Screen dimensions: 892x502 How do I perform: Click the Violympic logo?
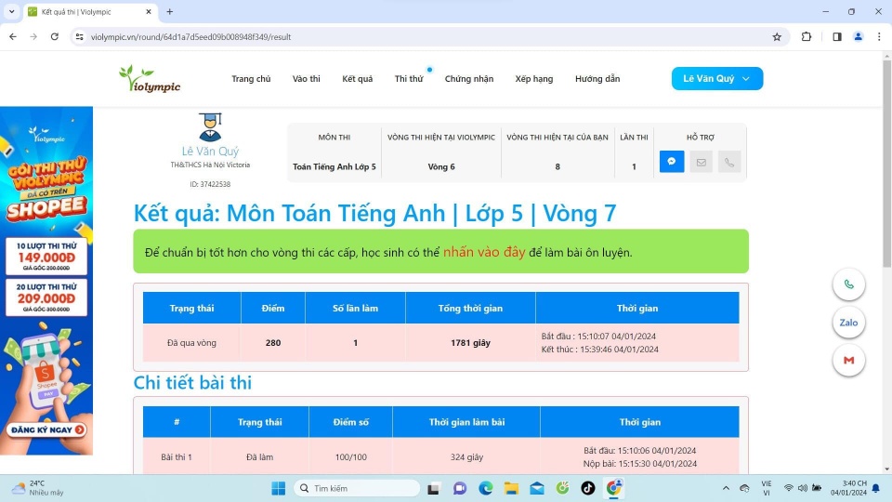[x=150, y=79]
